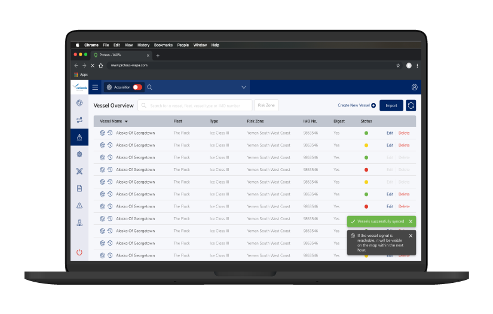The width and height of the screenshot is (493, 314).
Task: Open the globe map view in sidebar
Action: pyautogui.click(x=79, y=103)
